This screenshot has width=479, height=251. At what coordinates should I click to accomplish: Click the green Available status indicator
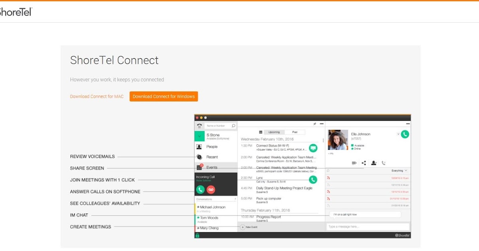(352, 145)
